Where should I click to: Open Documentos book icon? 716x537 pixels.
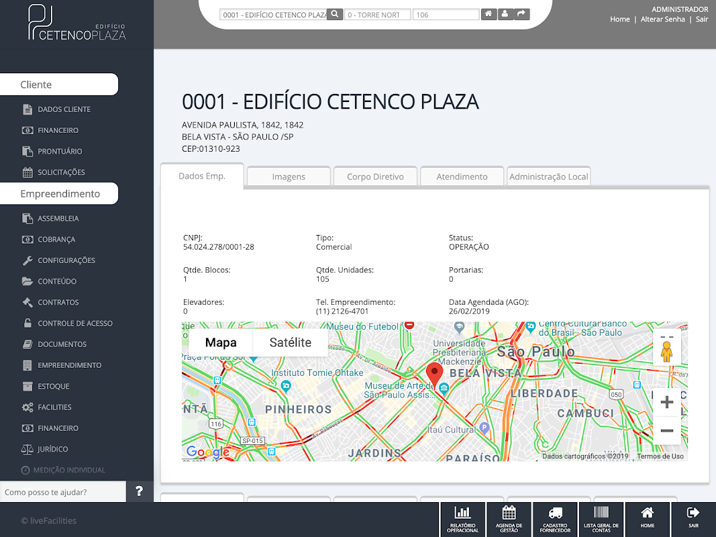[28, 344]
